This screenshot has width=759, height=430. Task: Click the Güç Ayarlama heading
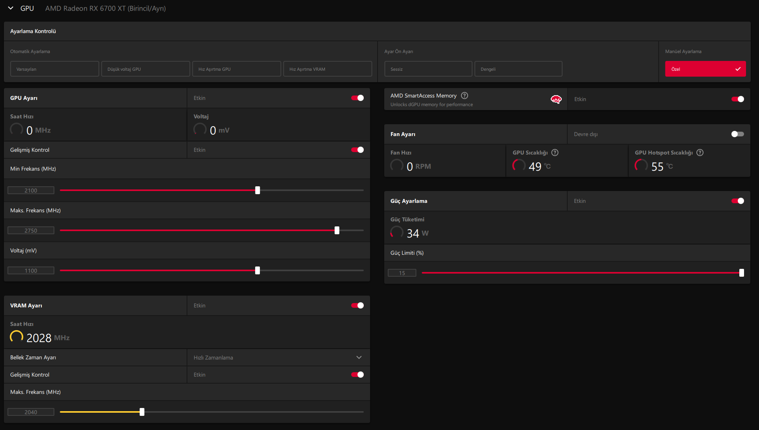[409, 201]
